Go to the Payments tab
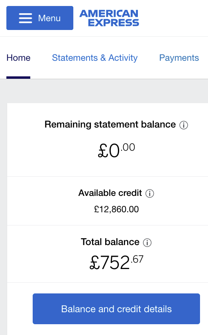This screenshot has width=208, height=335. [x=179, y=58]
